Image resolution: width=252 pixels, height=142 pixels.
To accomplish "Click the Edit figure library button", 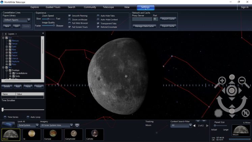I will click(17, 26).
